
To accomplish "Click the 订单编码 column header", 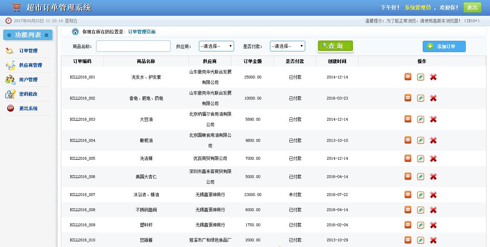I will pos(82,61).
